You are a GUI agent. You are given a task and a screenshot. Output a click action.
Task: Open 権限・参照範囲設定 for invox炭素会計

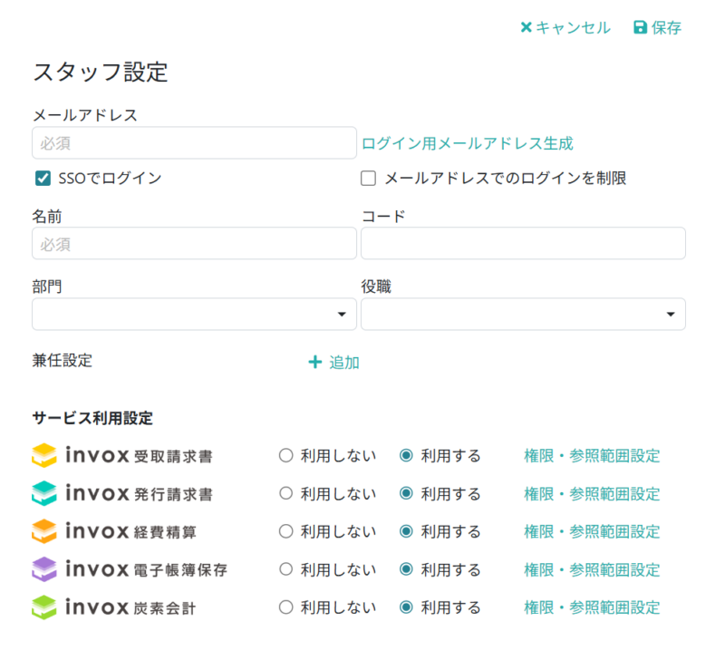[592, 607]
